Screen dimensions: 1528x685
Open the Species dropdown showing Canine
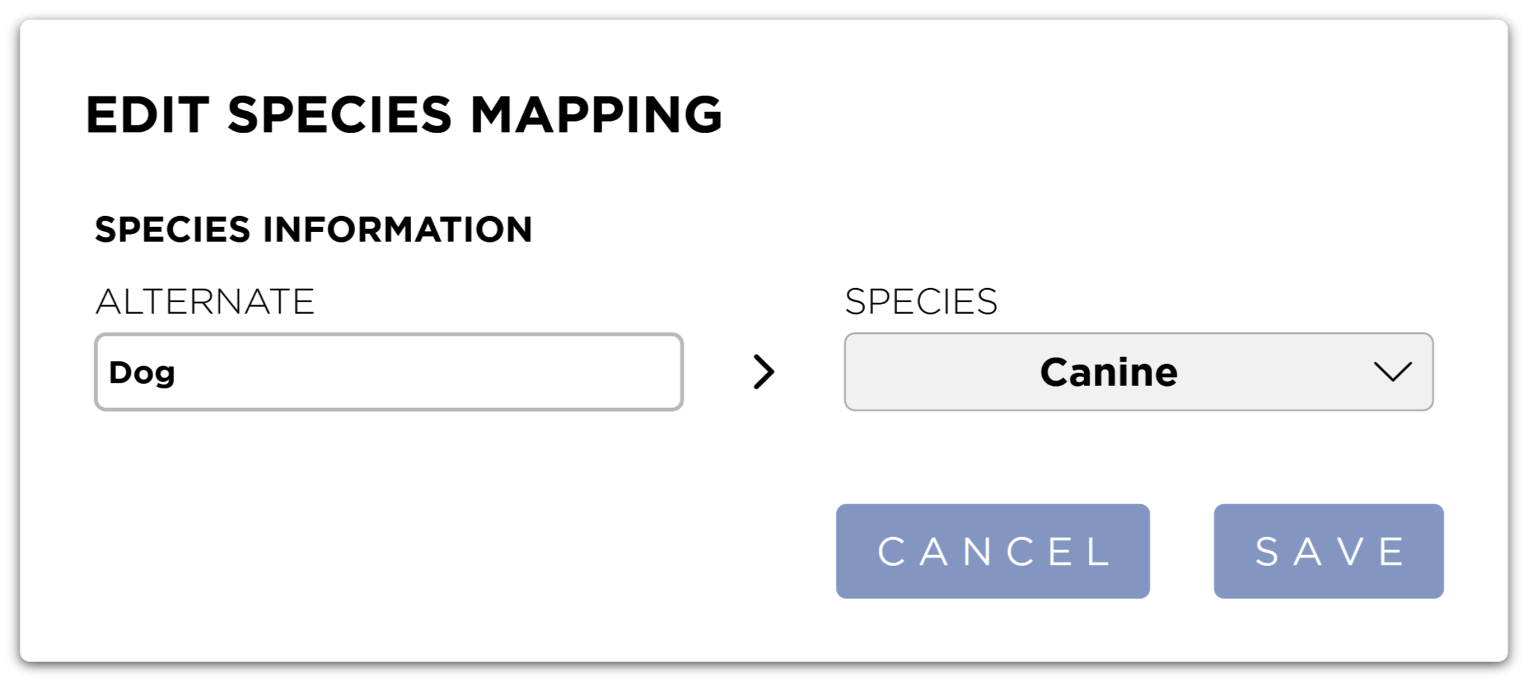pyautogui.click(x=1138, y=372)
